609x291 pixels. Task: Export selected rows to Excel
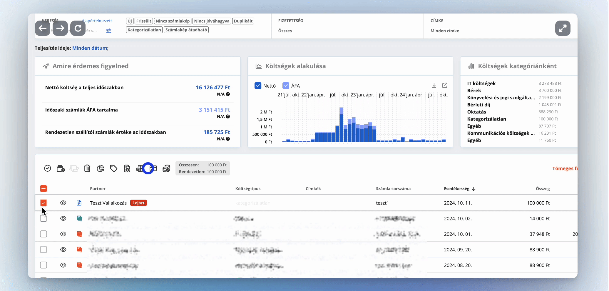pyautogui.click(x=140, y=168)
